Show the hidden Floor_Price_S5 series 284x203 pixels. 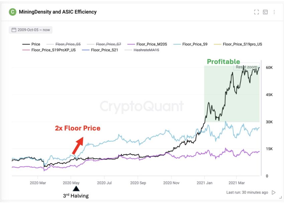coord(63,44)
